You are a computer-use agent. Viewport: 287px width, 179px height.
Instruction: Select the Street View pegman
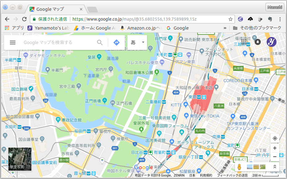point(239,167)
